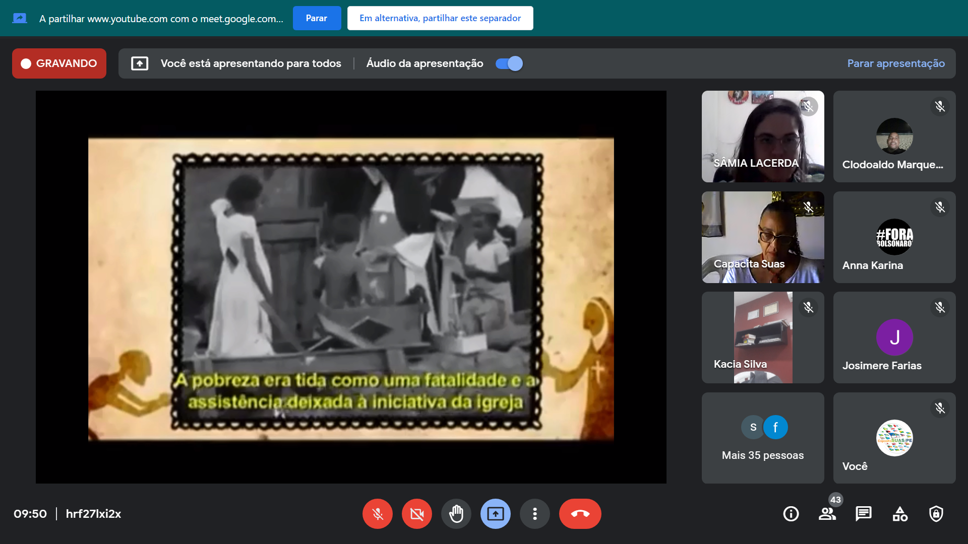Open the three-dot more options menu
The height and width of the screenshot is (544, 968).
point(534,514)
